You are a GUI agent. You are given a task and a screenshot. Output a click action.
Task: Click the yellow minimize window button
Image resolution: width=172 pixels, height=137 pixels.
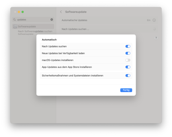pos(19,12)
